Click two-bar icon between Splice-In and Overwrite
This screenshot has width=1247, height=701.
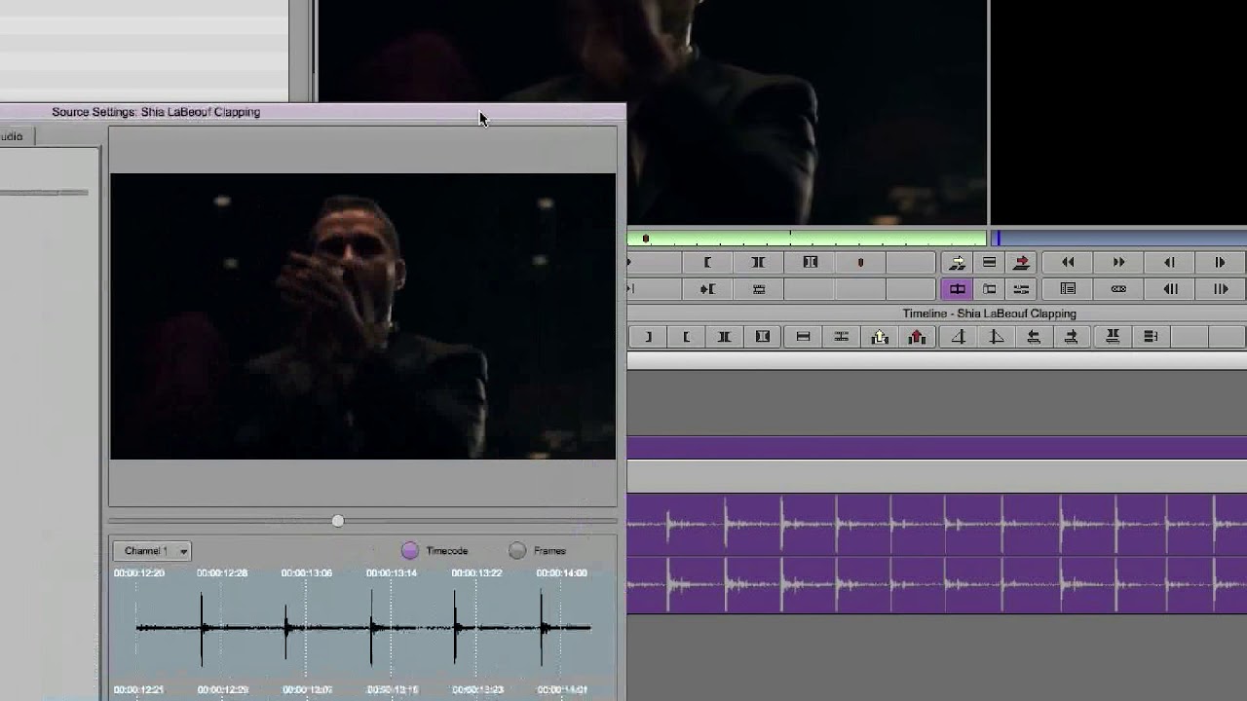coord(989,263)
